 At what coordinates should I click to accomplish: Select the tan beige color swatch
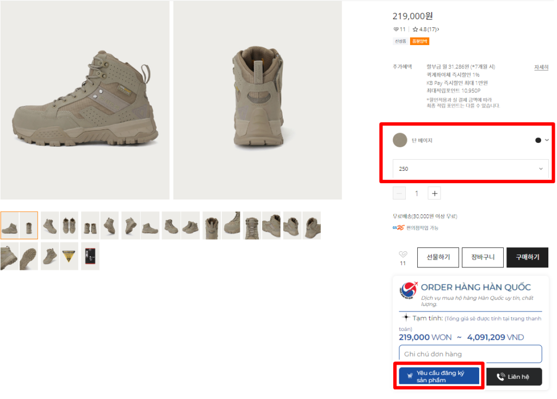400,140
